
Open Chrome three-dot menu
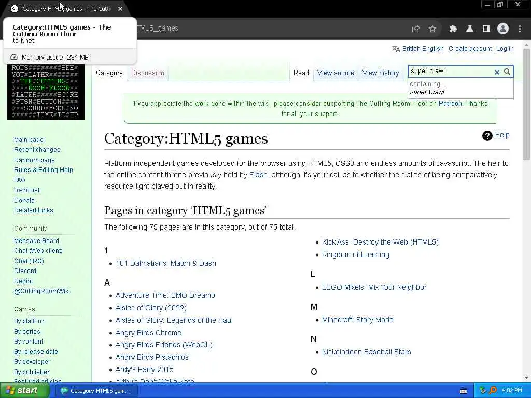520,29
